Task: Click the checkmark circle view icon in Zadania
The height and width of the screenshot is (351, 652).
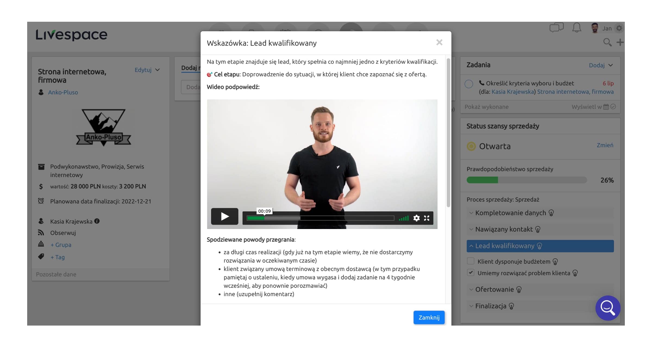Action: tap(613, 106)
